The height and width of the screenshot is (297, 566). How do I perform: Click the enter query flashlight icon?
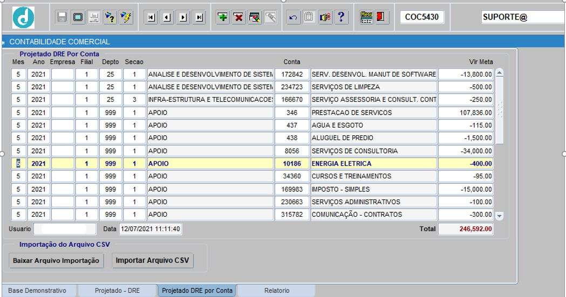pos(110,17)
